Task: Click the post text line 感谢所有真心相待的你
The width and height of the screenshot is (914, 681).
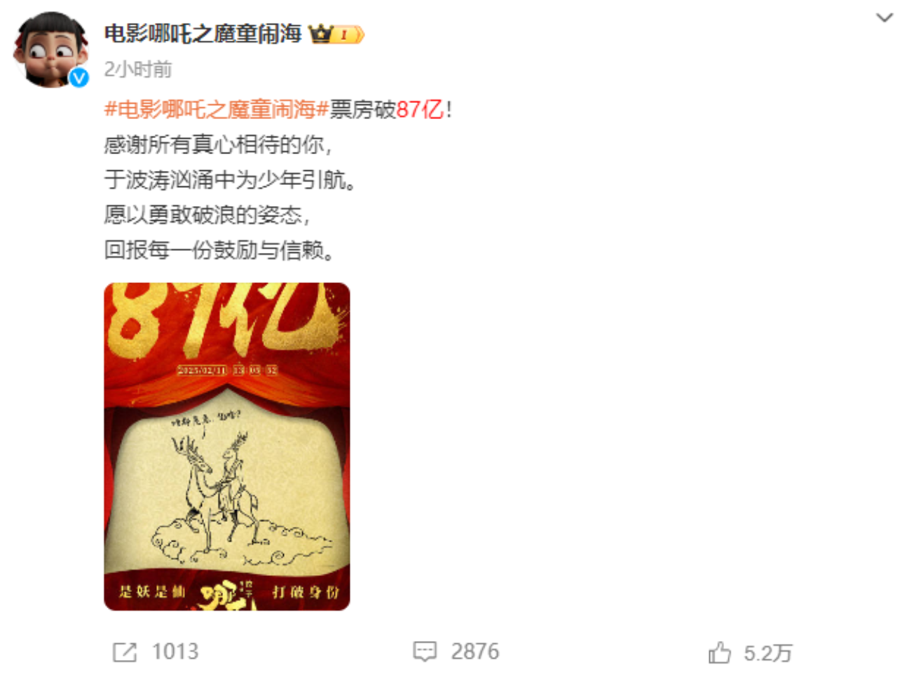Action: tap(217, 144)
